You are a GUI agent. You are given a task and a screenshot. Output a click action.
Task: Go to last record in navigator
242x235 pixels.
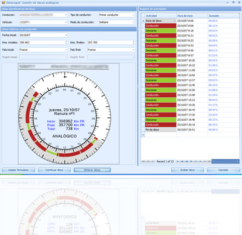(186, 161)
